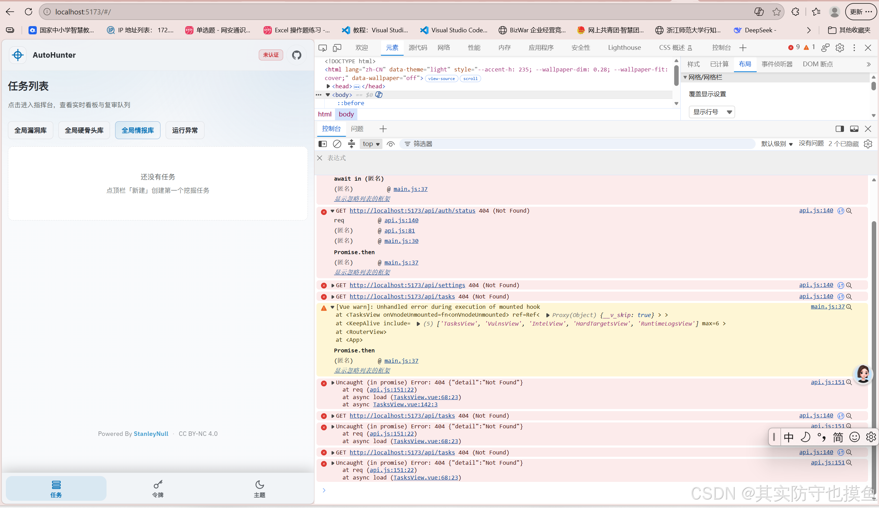Image resolution: width=879 pixels, height=508 pixels.
Task: Open the 显示行号 dropdown
Action: tap(712, 112)
